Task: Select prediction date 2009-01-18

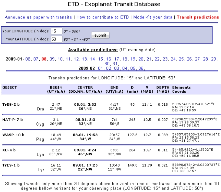Action: (x=125, y=59)
